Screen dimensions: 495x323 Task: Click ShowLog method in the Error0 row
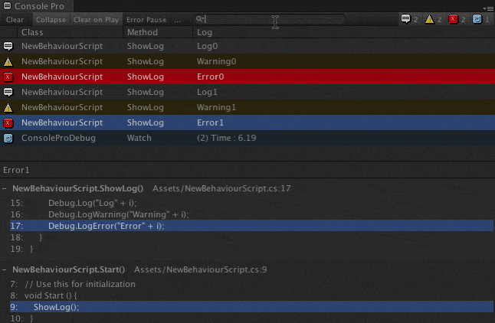pyautogui.click(x=146, y=77)
